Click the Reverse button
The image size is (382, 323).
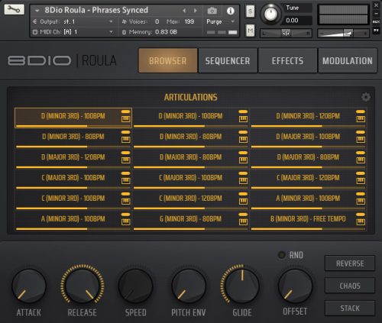pyautogui.click(x=350, y=263)
